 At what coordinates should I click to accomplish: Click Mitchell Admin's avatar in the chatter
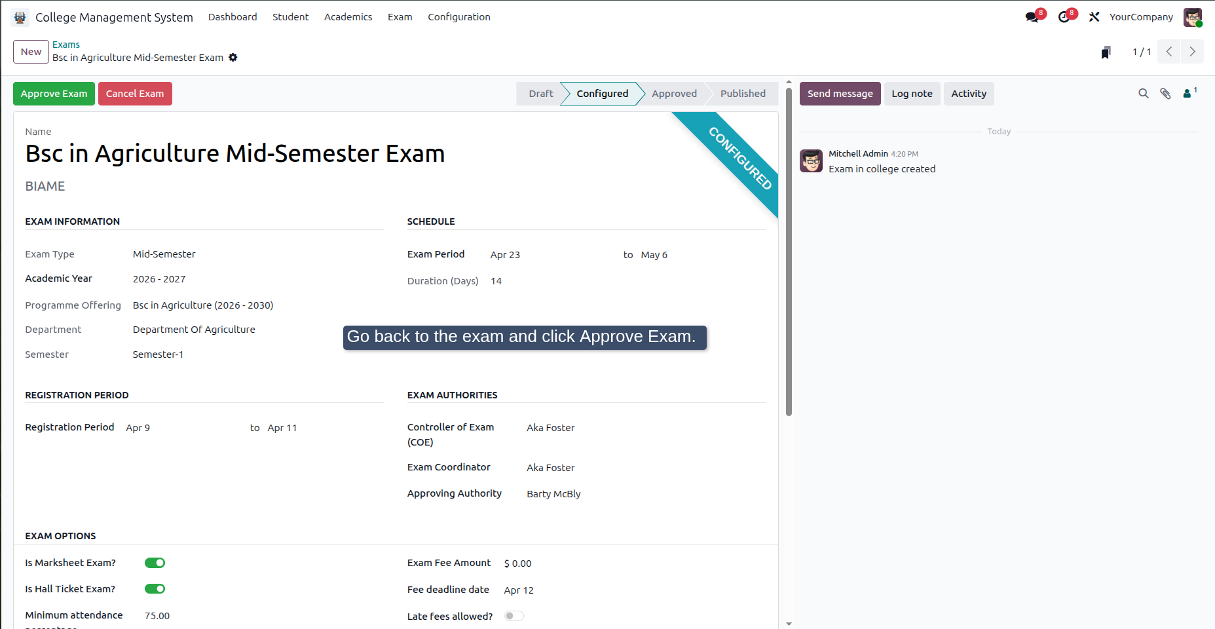click(x=811, y=161)
